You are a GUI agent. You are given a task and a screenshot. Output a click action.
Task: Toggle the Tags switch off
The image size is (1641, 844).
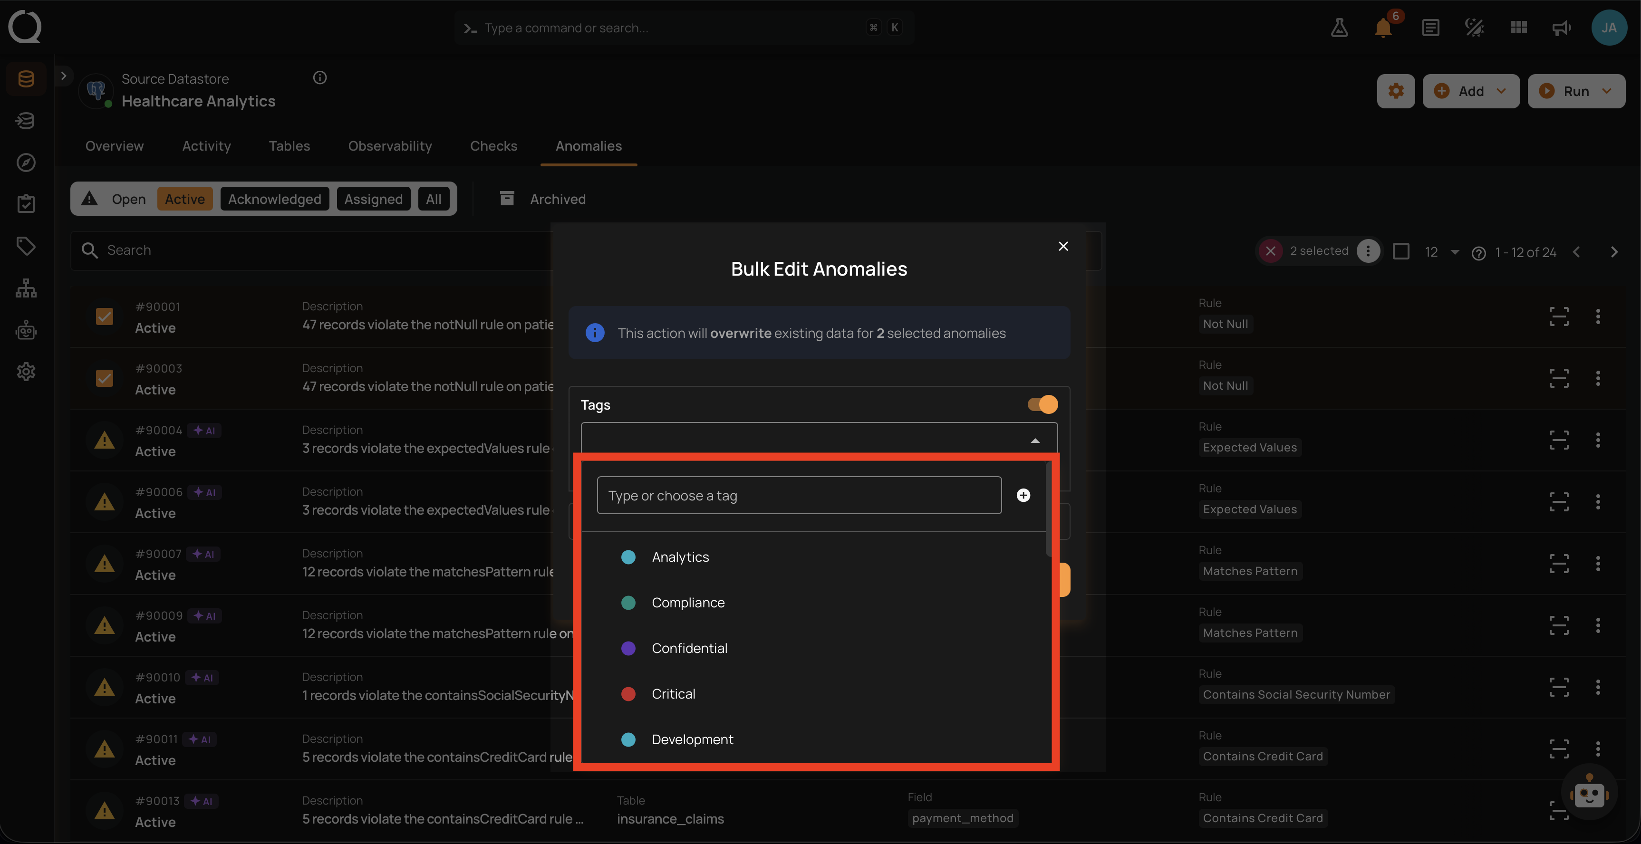point(1042,404)
